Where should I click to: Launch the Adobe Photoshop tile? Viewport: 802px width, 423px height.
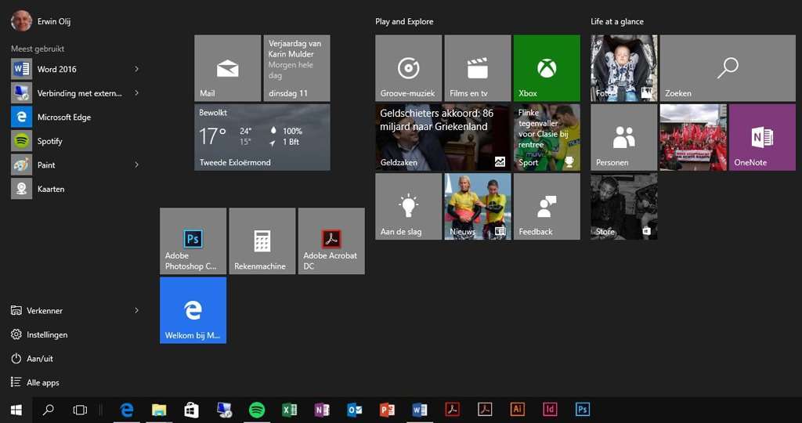[193, 241]
